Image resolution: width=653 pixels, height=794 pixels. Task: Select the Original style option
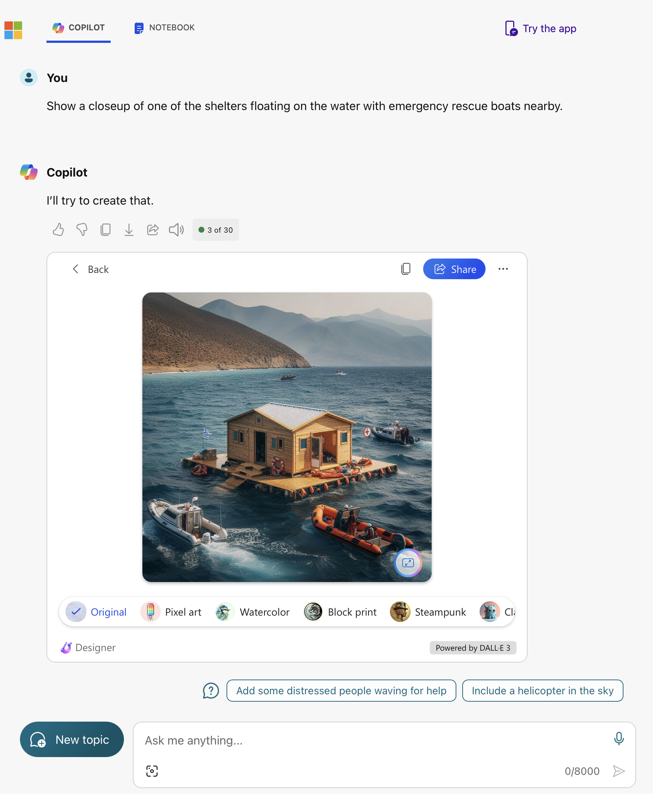click(96, 612)
